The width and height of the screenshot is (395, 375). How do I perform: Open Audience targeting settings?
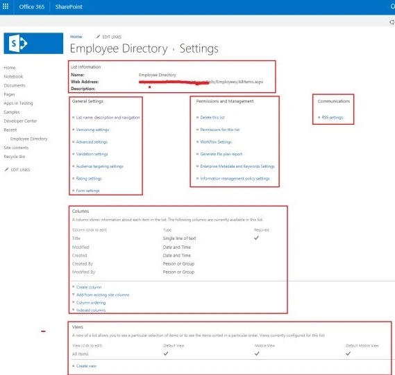[99, 166]
